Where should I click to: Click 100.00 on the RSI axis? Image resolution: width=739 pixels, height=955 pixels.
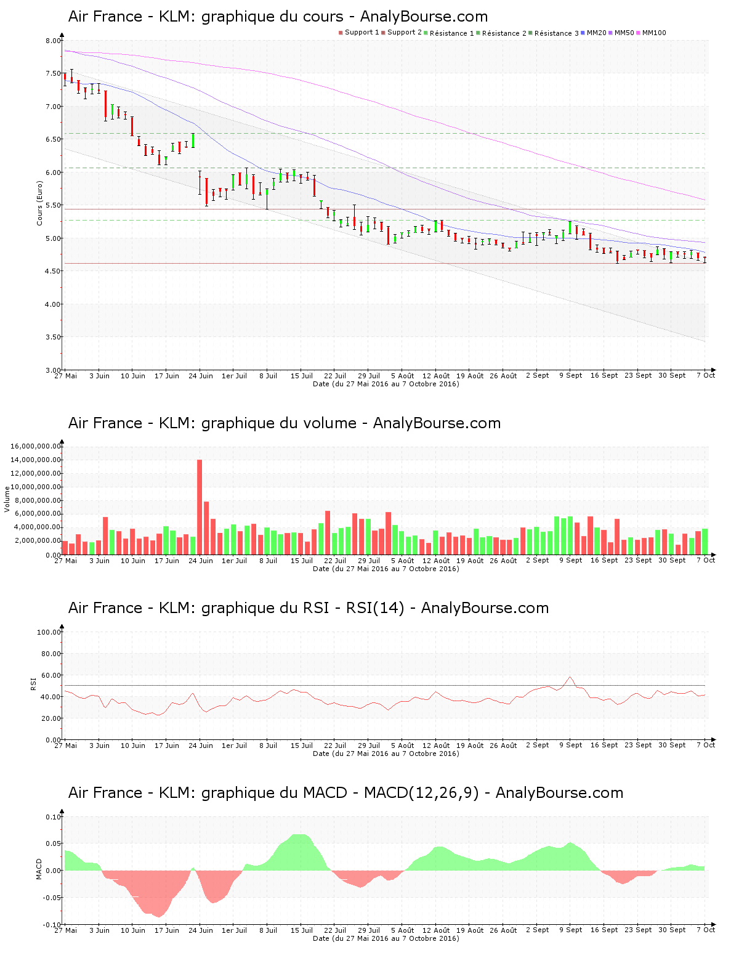49,632
